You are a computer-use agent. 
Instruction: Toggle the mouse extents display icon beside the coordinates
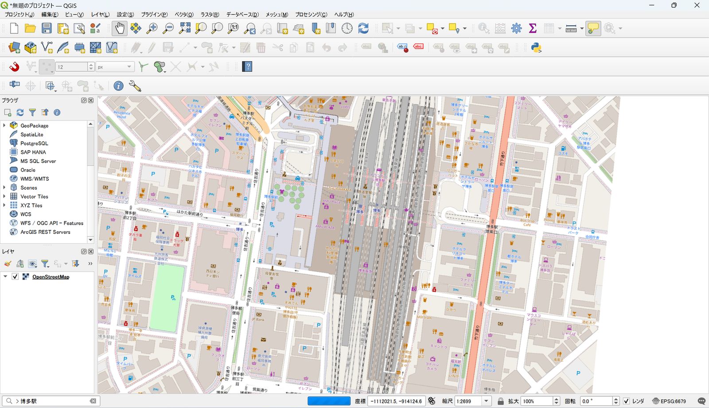click(x=432, y=401)
